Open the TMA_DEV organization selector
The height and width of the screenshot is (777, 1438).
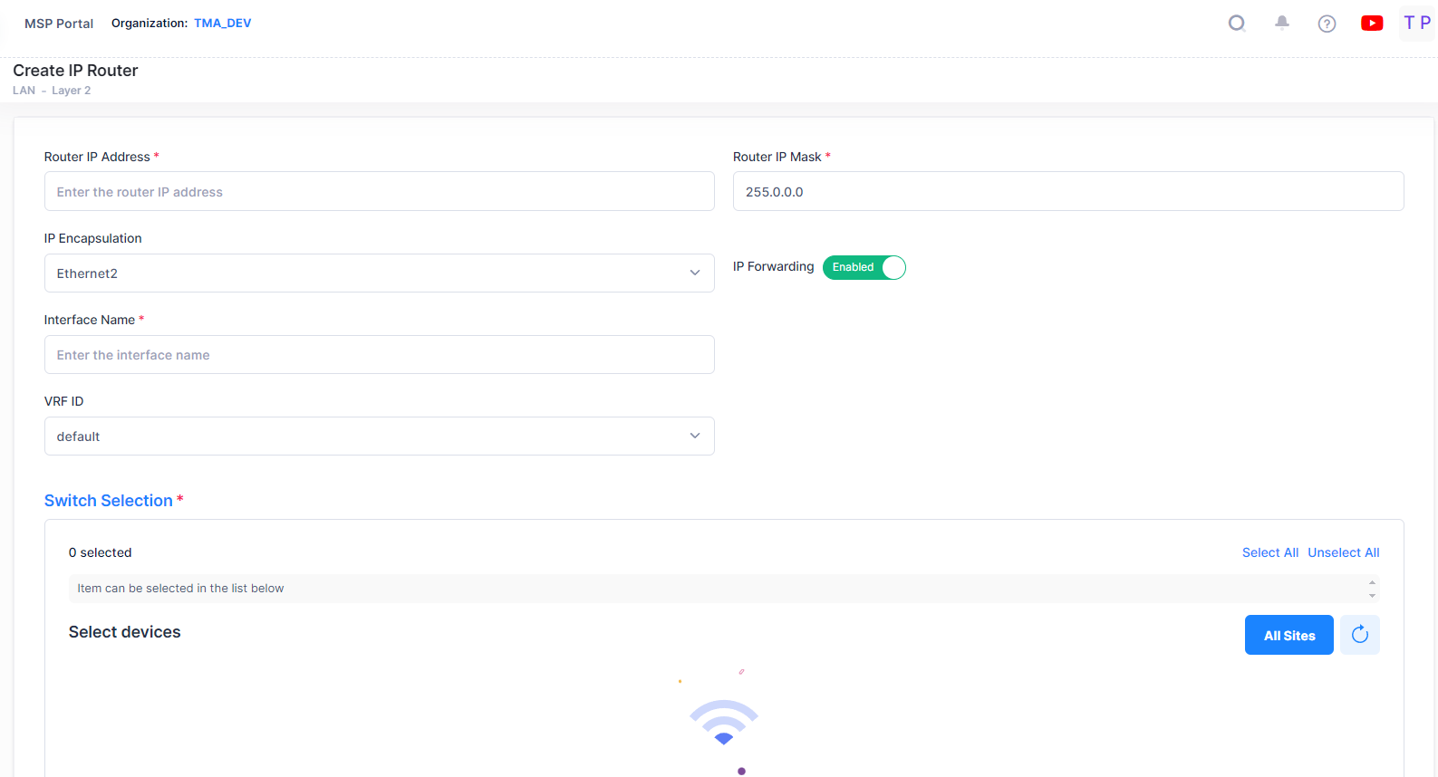222,24
